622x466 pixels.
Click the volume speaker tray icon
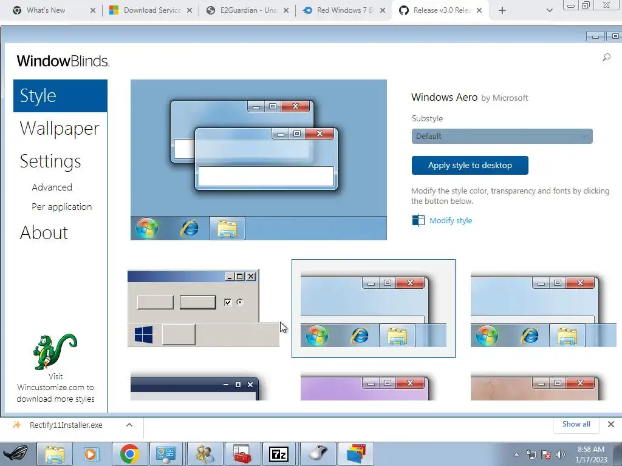[x=561, y=454]
